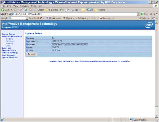Expand the Links toolbar chevron

(x=157, y=14)
